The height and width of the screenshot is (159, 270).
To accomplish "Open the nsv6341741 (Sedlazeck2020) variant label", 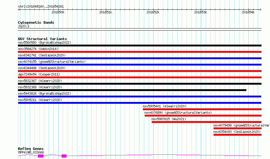I will pyautogui.click(x=42, y=55).
